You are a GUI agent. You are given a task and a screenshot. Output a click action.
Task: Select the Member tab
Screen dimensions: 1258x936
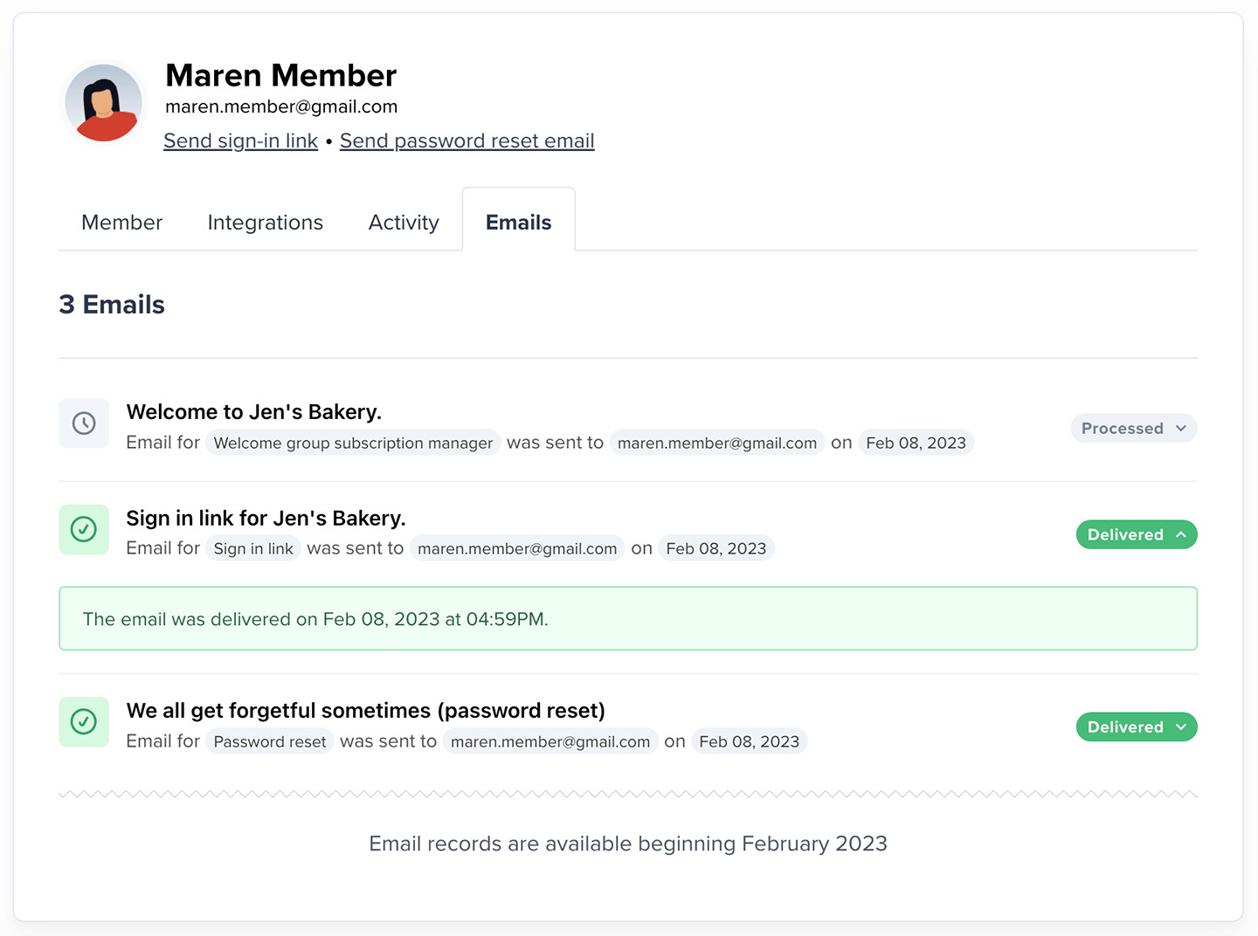click(x=121, y=222)
